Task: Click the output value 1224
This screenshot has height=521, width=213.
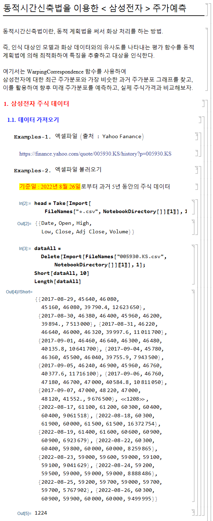Action: pyautogui.click(x=41, y=513)
